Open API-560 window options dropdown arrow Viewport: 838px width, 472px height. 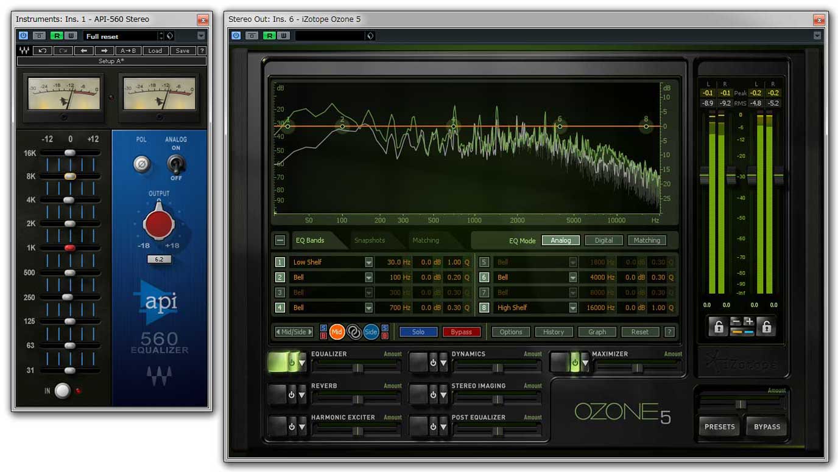point(202,36)
